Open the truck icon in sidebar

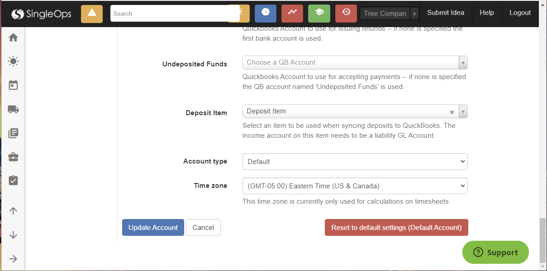13,109
